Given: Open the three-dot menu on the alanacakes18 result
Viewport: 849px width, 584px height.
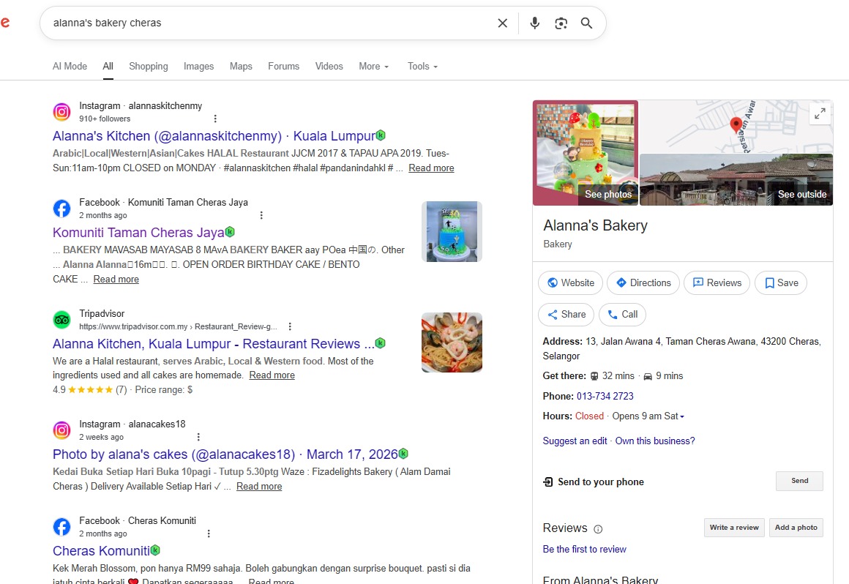Looking at the screenshot, I should (x=198, y=436).
